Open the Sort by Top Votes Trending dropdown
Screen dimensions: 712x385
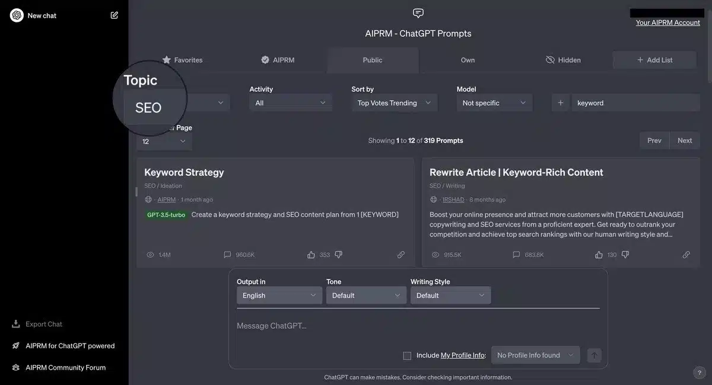[395, 103]
